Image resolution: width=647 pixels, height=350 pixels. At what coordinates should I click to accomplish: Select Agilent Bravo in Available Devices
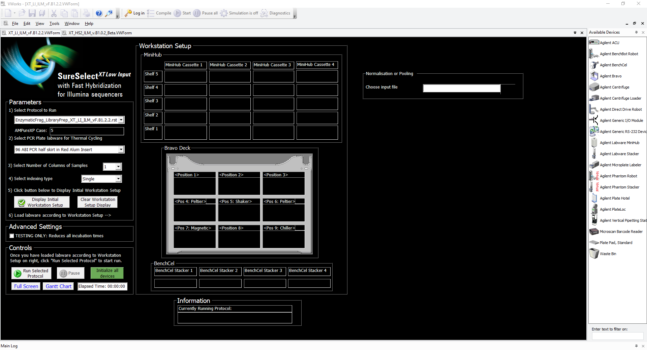(610, 76)
